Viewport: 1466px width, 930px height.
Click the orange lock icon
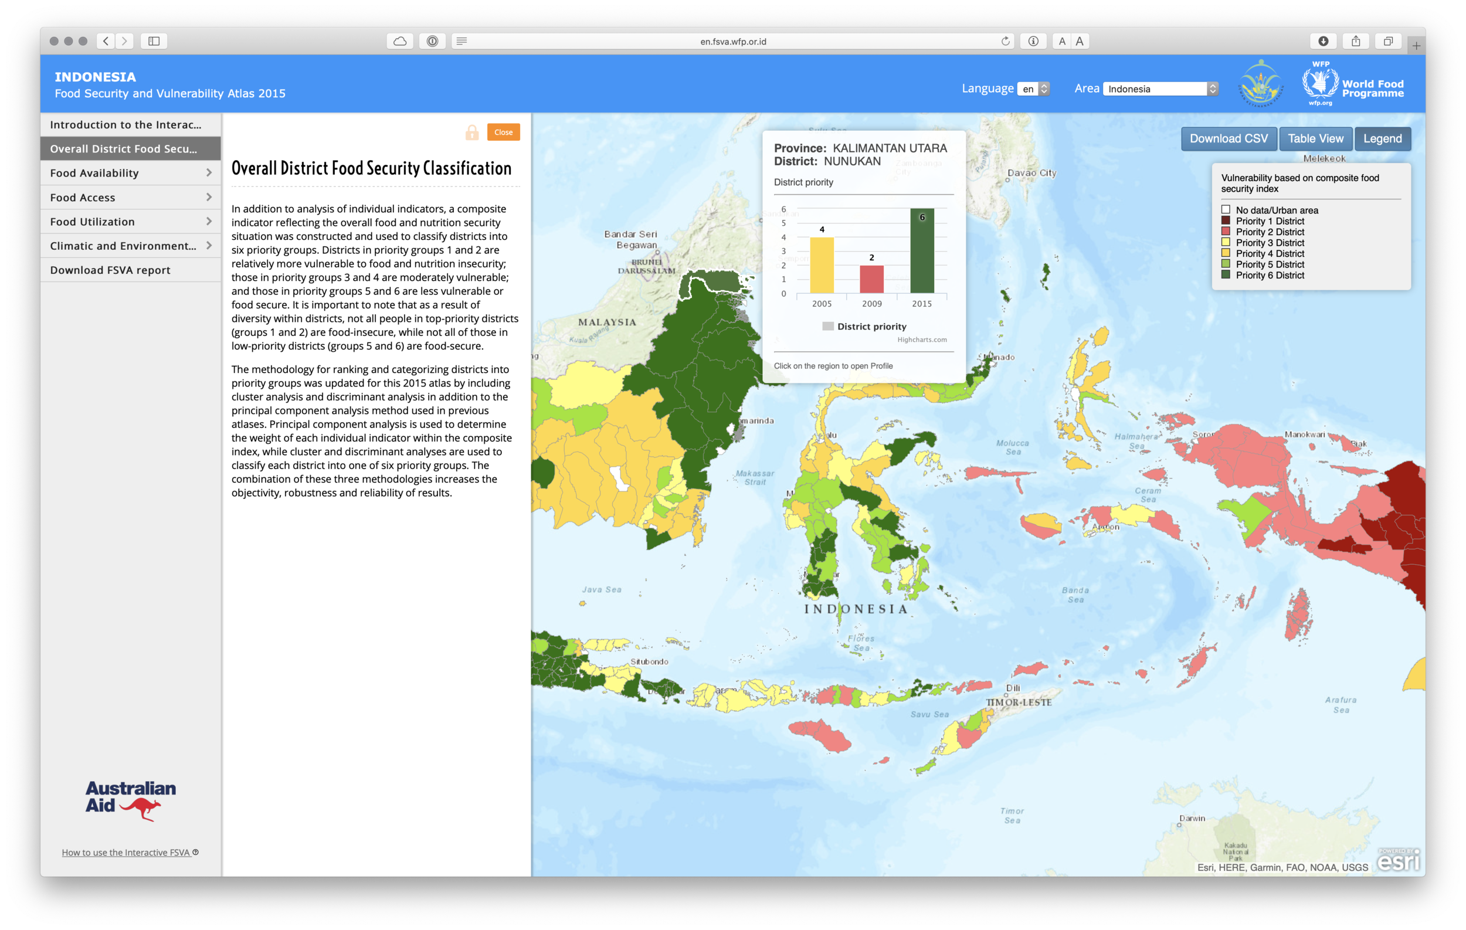point(472,132)
